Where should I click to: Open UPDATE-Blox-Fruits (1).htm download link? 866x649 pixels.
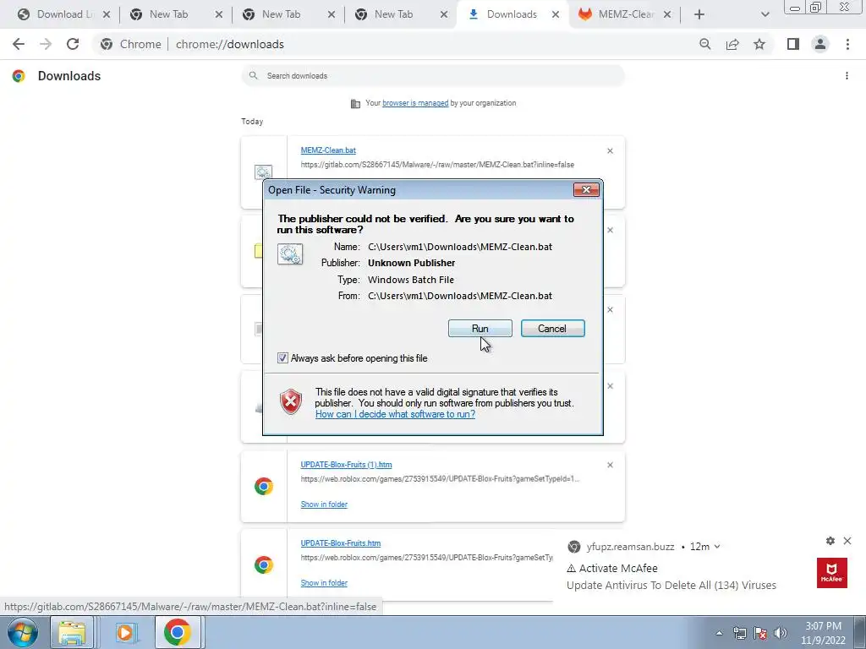point(346,465)
